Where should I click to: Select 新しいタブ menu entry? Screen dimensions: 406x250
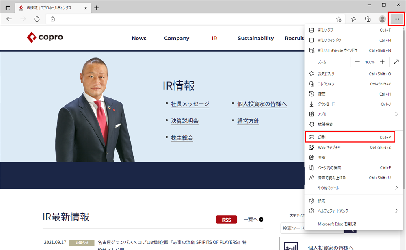pyautogui.click(x=354, y=30)
